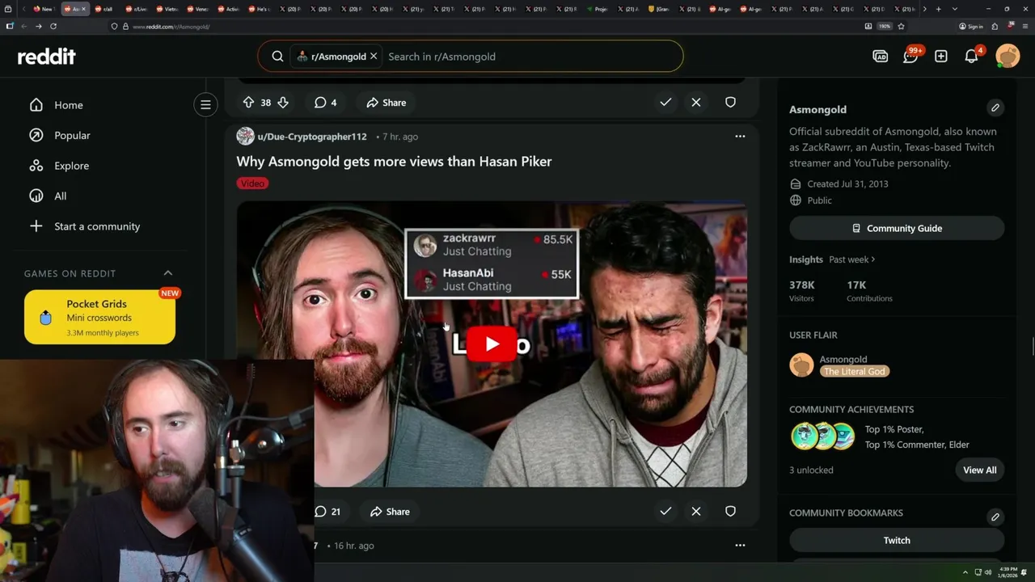1035x582 pixels.
Task: Click the 378K Visitors stat
Action: click(803, 291)
